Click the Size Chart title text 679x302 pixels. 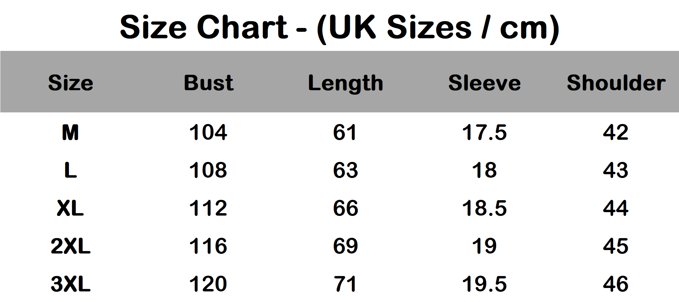[x=339, y=27]
